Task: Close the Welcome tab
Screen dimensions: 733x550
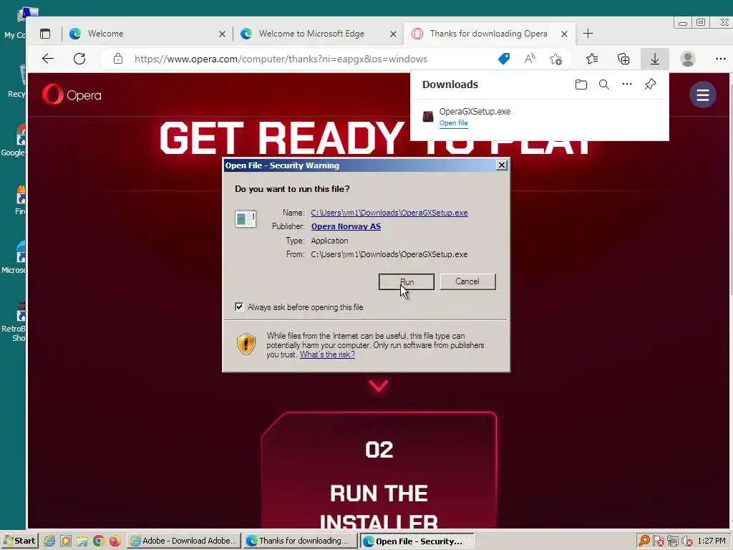Action: (x=222, y=34)
